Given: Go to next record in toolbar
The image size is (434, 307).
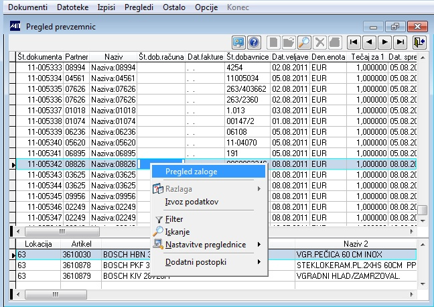Looking at the screenshot, I should pos(385,42).
